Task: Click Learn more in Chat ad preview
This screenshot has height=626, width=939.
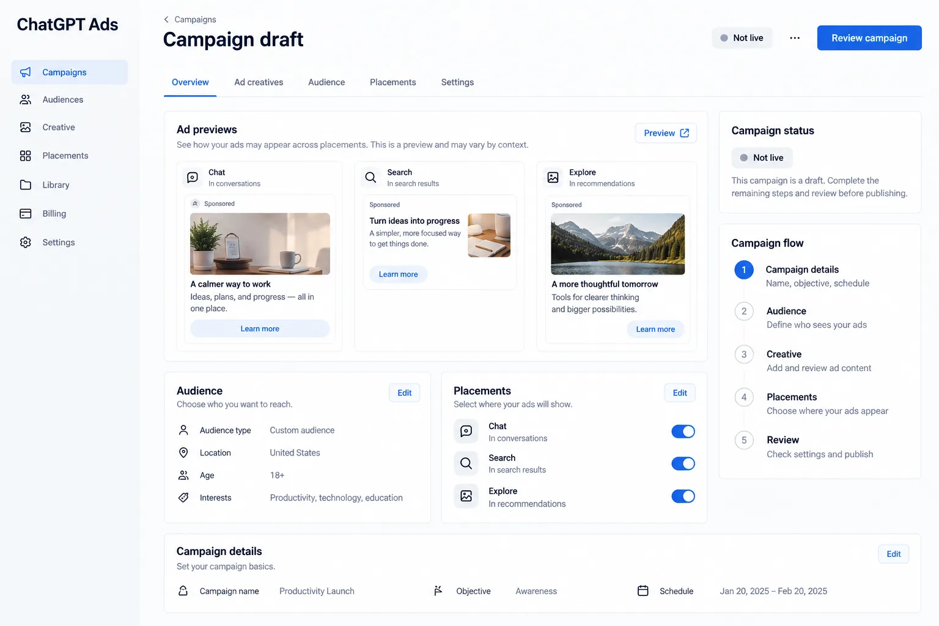Action: 260,329
